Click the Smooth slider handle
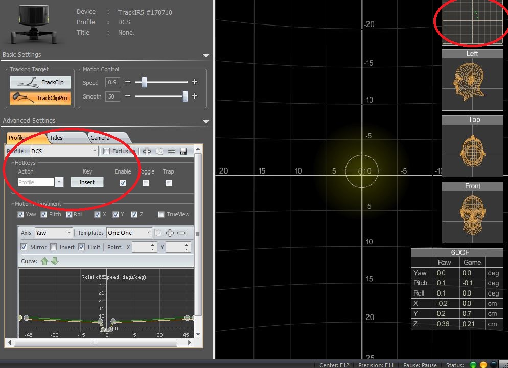Viewport: 508px width, 368px height. click(185, 96)
